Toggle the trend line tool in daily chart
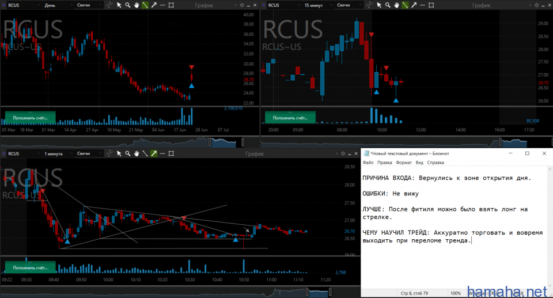 coord(145,5)
